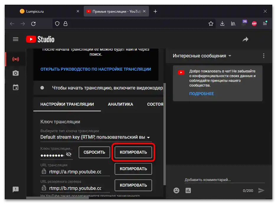Click the horizontal scrollbar at bottom
Viewport: 277px width, 204px height.
[x=58, y=198]
